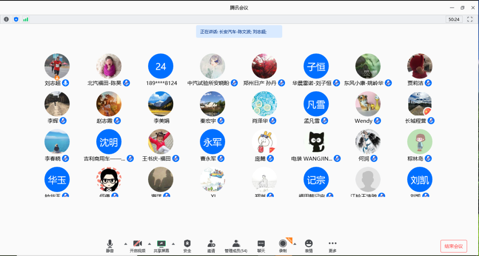Expand the arrow next to 静音
The image size is (479, 256).
pos(125,244)
